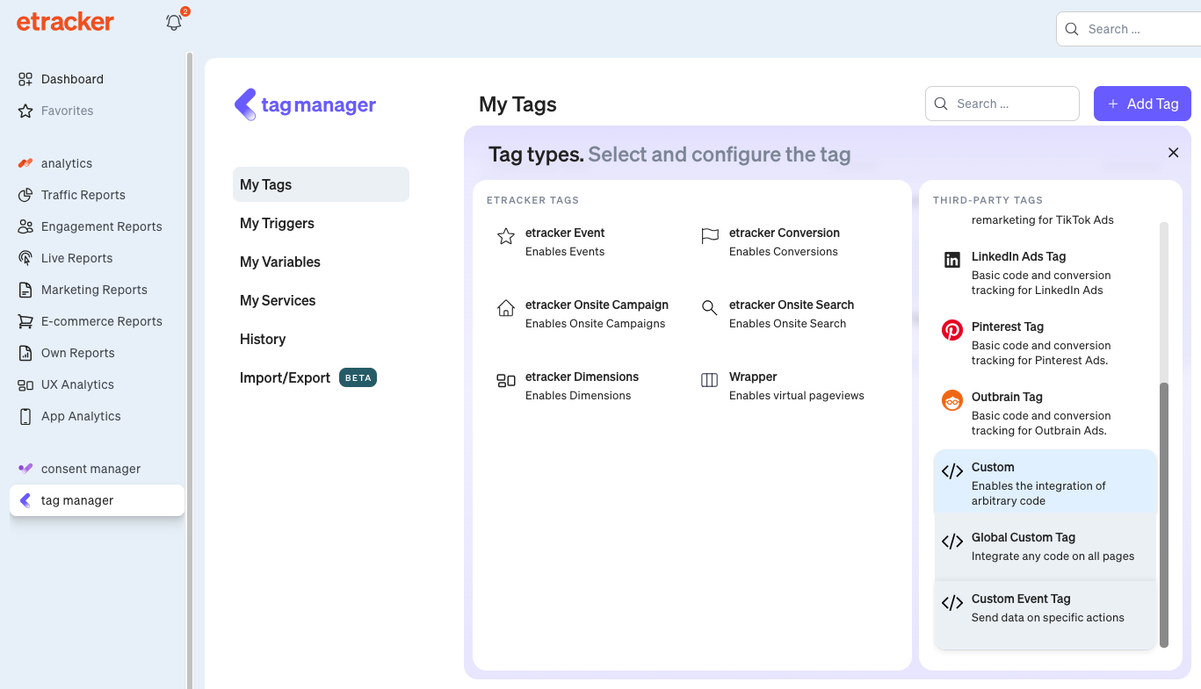Click the LinkedIn logo icon
The image size is (1201, 689).
click(952, 260)
